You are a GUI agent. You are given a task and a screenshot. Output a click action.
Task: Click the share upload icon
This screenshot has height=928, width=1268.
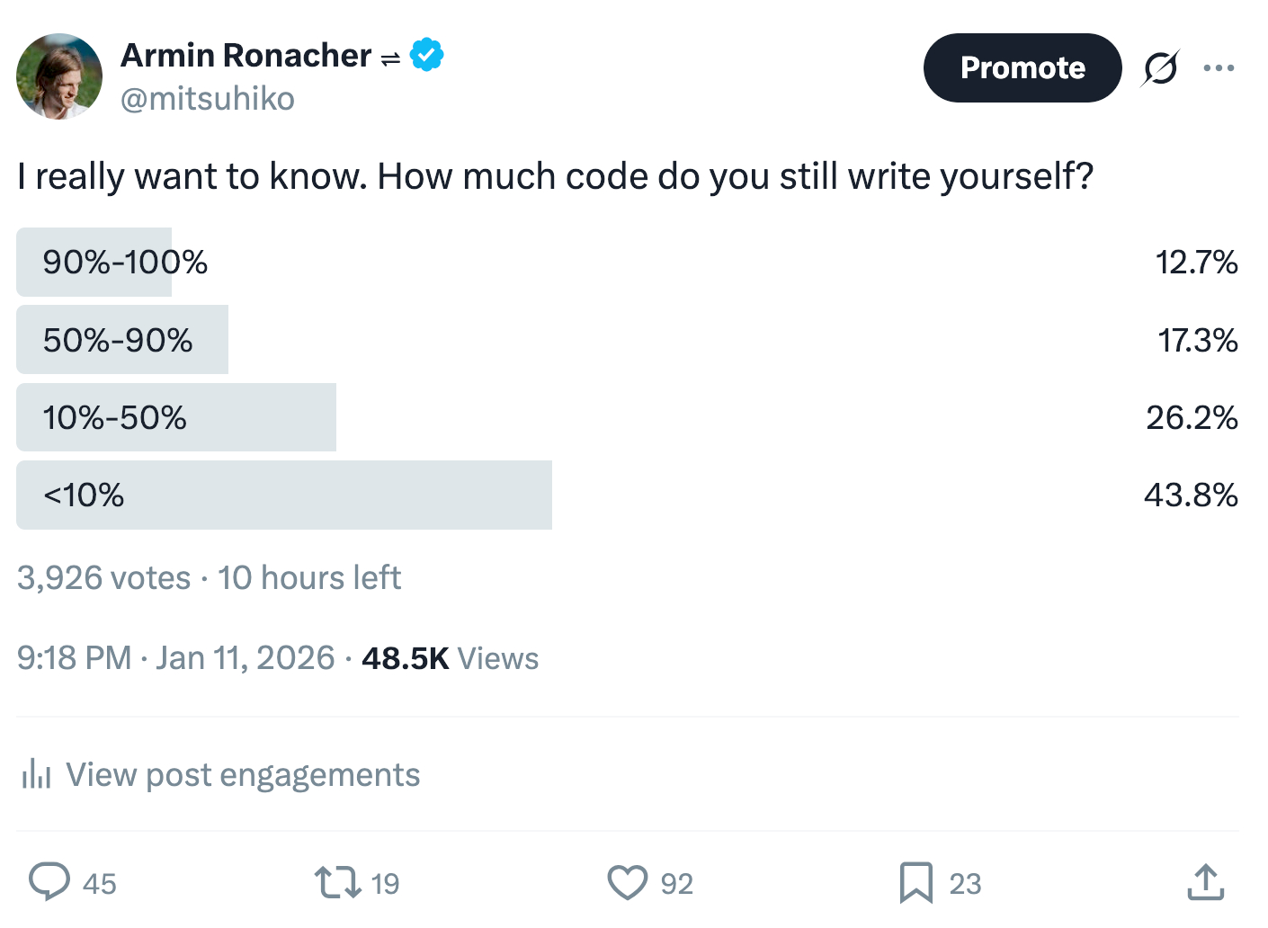coord(1205,882)
